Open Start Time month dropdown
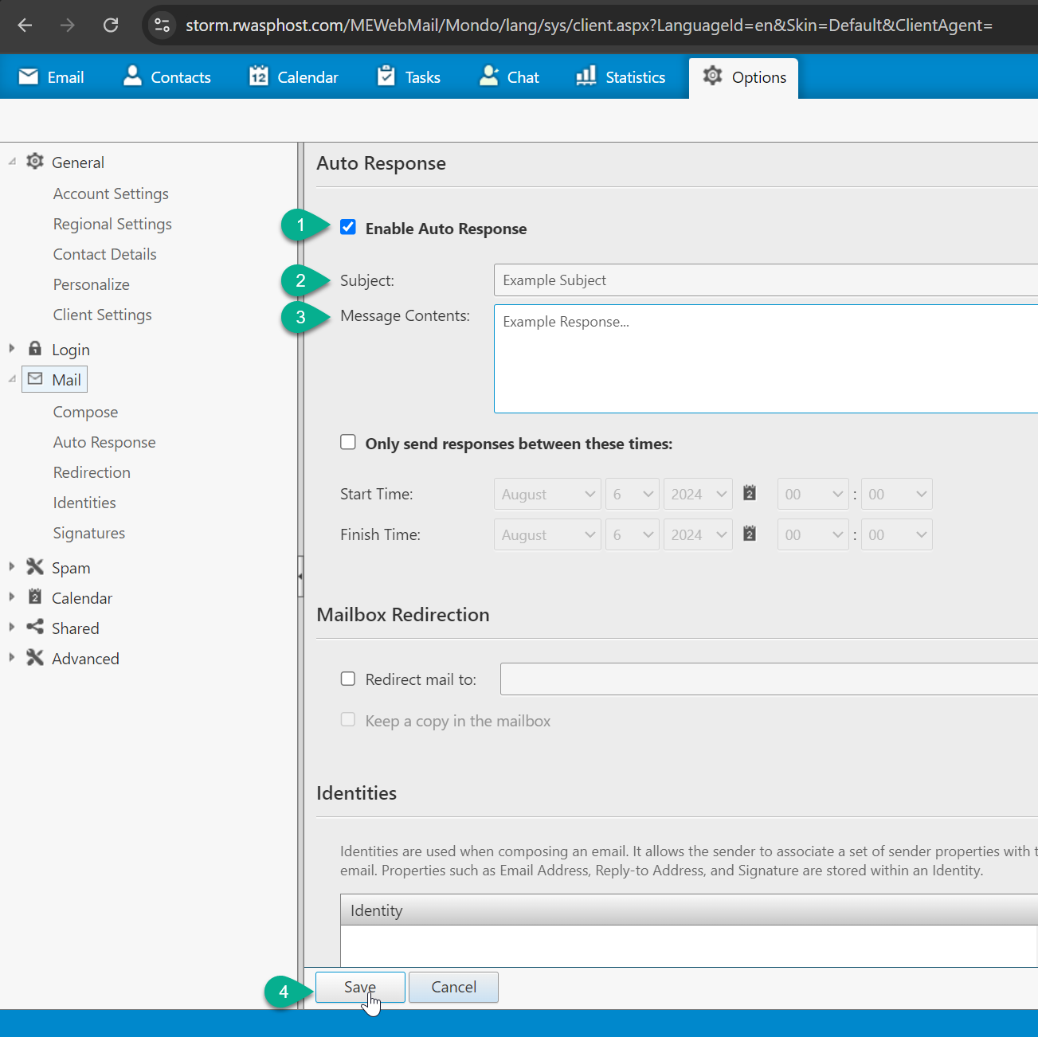1038x1037 pixels. coord(547,494)
